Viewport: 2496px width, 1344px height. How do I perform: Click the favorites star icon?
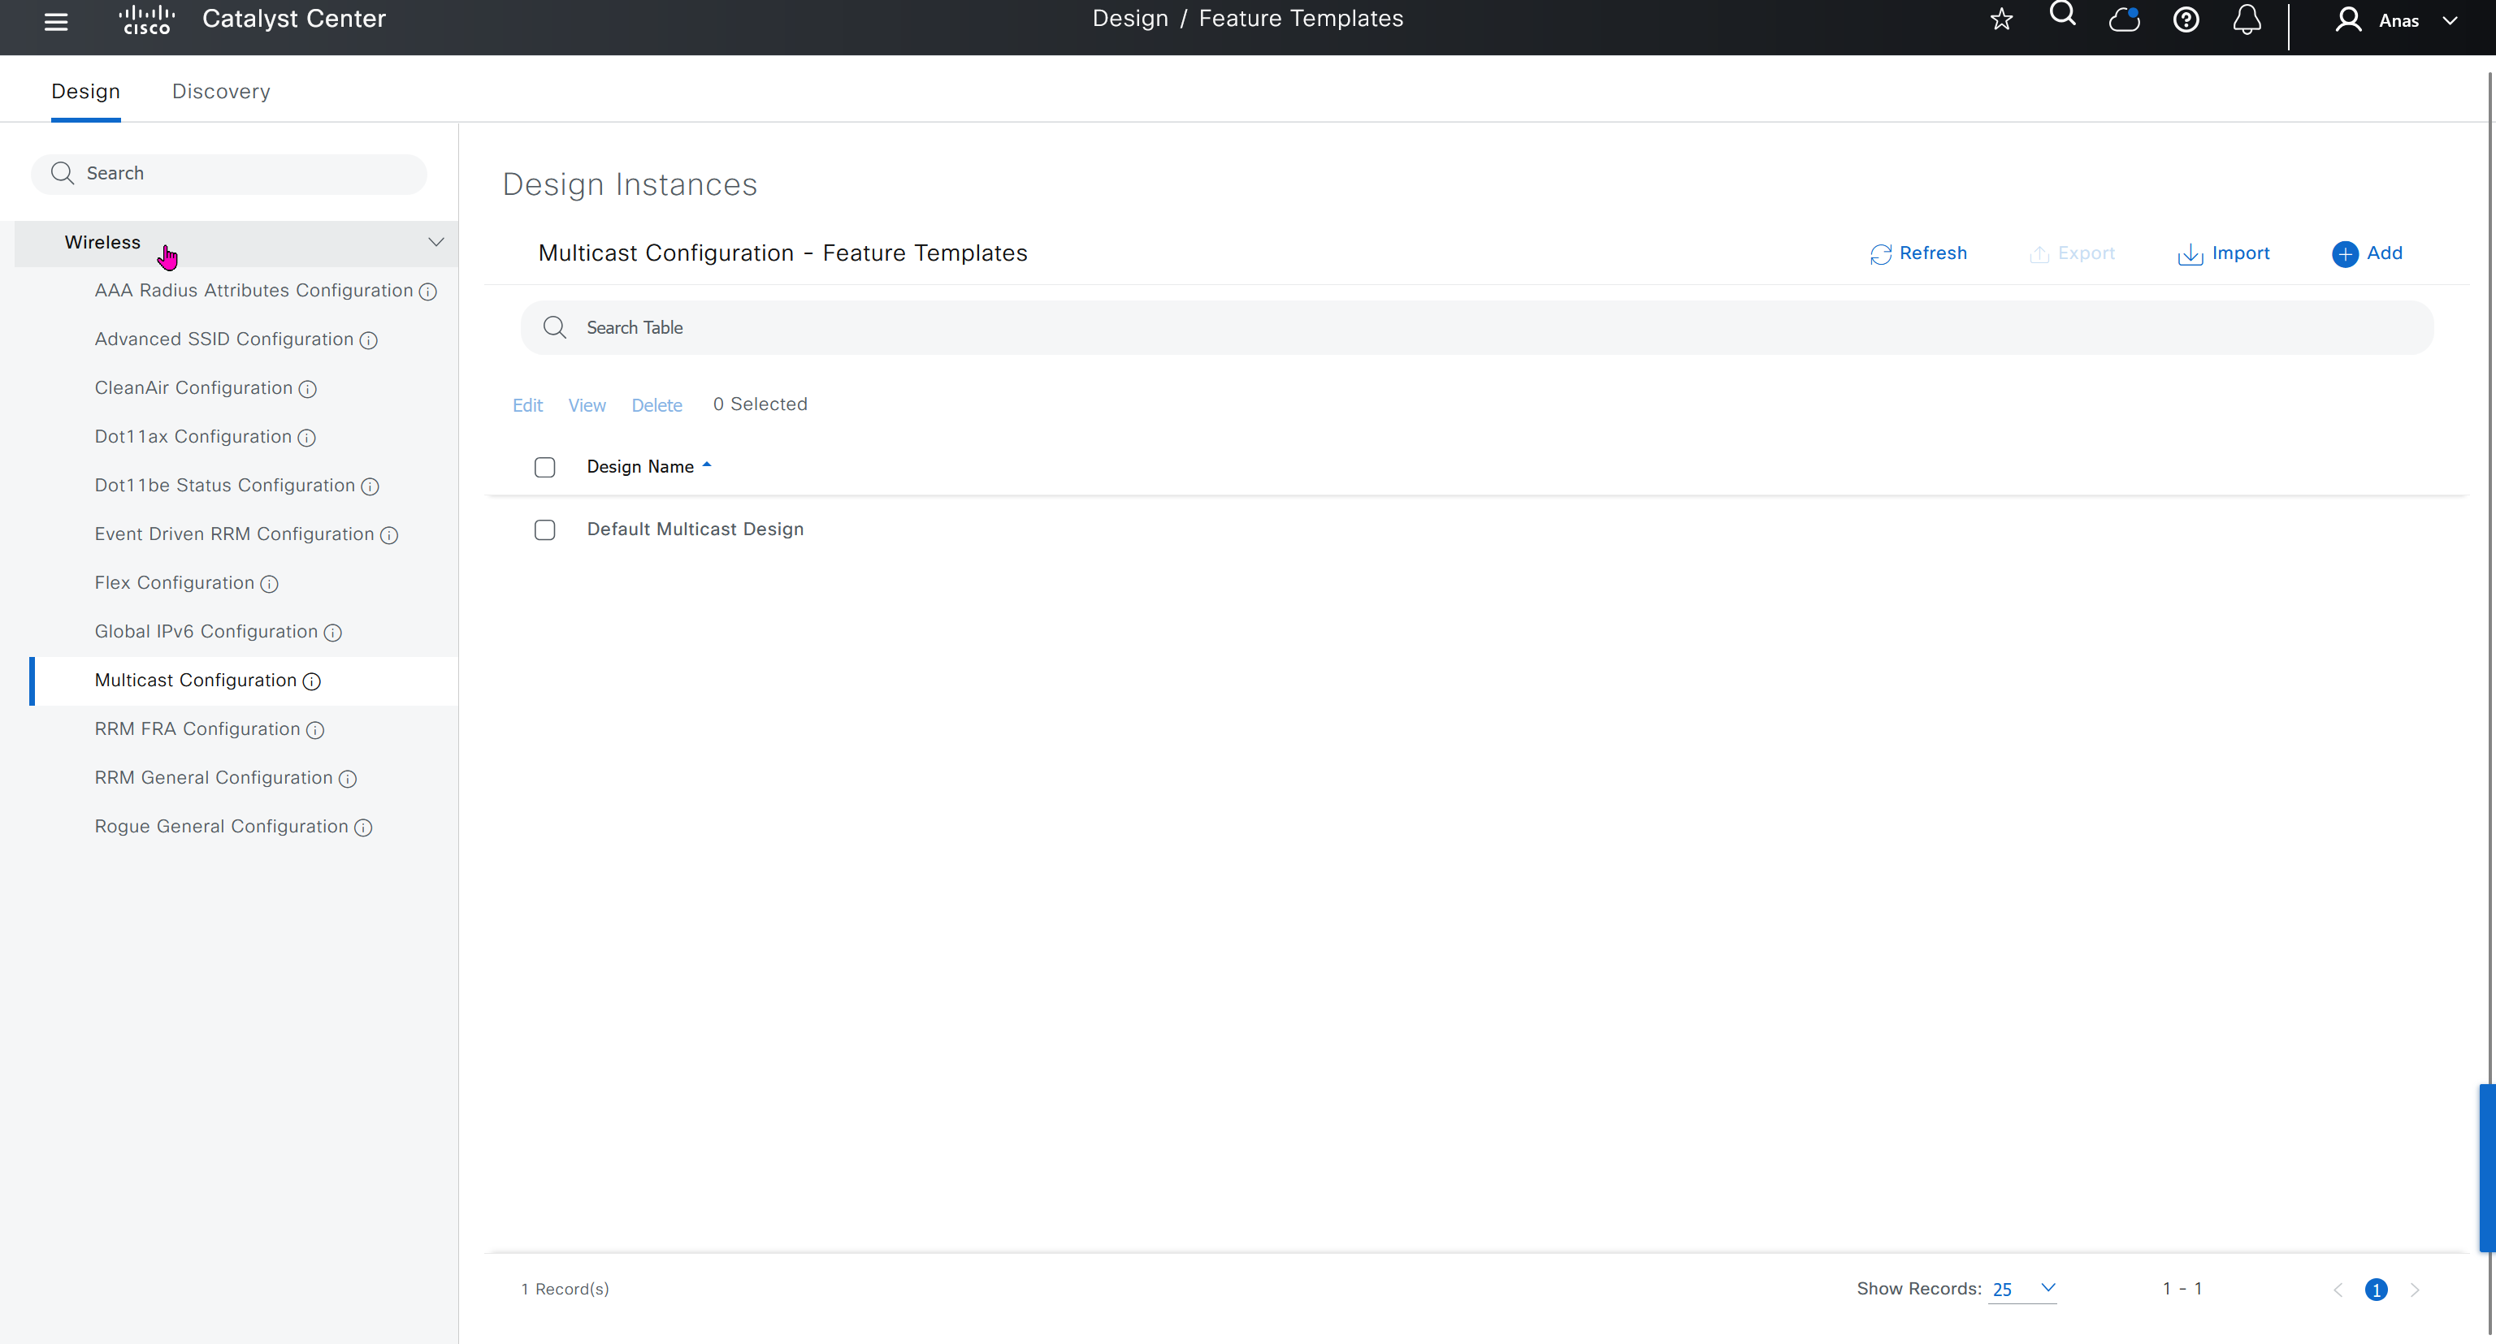(x=2001, y=19)
